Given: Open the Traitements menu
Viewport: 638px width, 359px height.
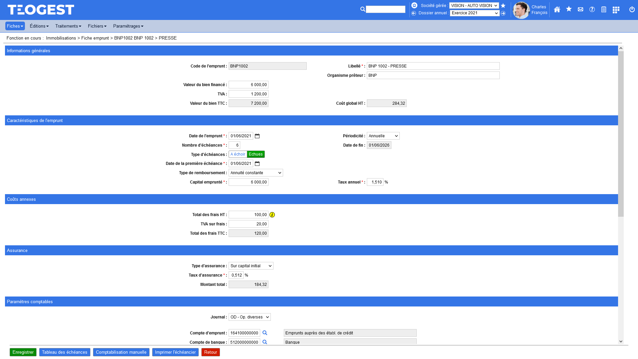Looking at the screenshot, I should 68,26.
